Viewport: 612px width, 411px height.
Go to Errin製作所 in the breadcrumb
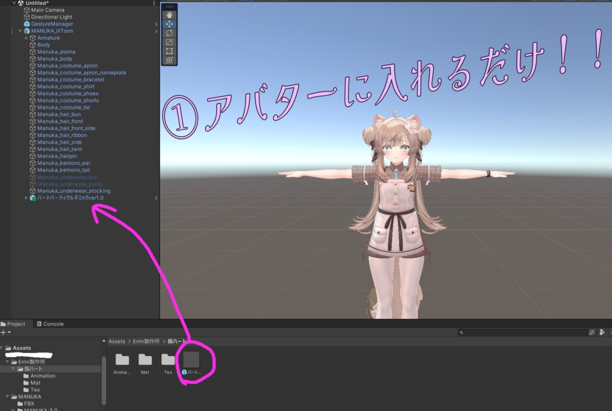[x=146, y=342]
